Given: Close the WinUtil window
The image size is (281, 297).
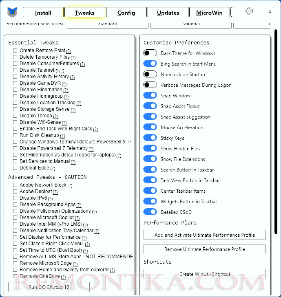Looking at the screenshot, I should [270, 11].
